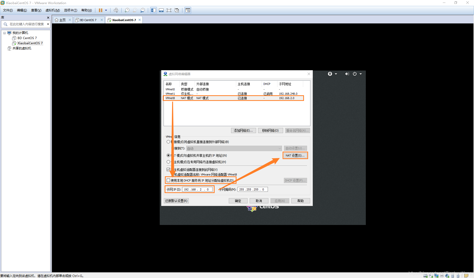The width and height of the screenshot is (474, 278).
Task: Click the revert to snapshot toolbar icon
Action: point(135,10)
